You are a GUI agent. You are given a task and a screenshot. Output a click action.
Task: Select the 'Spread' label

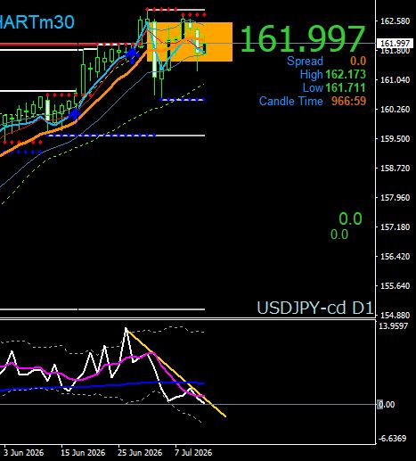point(305,61)
